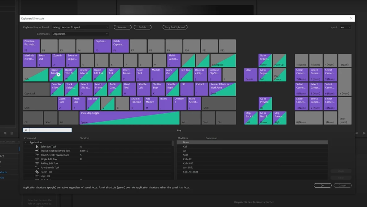Click the Multi-Camera key labeled 0
This screenshot has height=207, width=367.
(x=174, y=61)
